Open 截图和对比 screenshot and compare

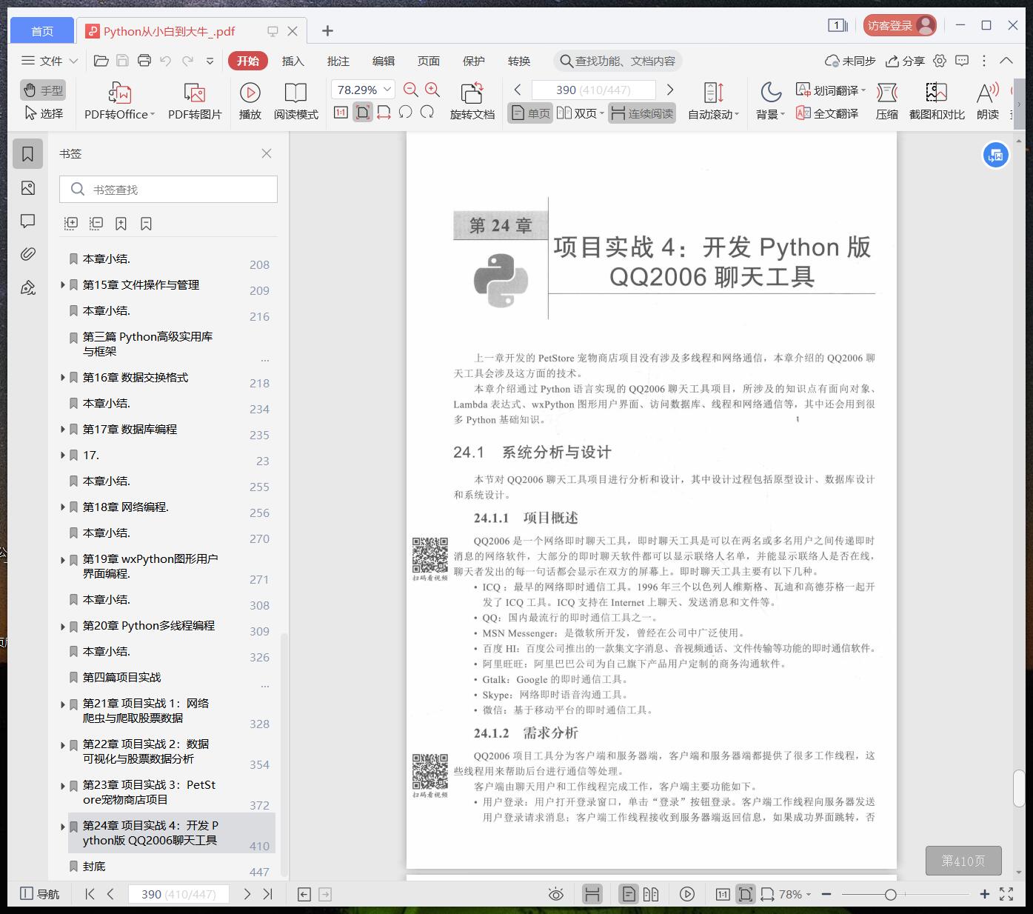(937, 101)
